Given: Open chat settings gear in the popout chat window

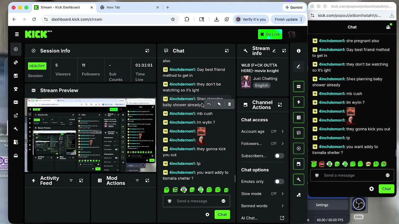Looking at the screenshot, I should [372, 189].
